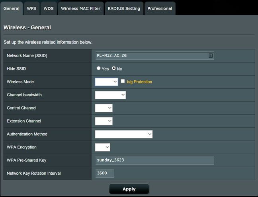Switch to the Professional tab
This screenshot has height=197, width=258.
coord(160,8)
